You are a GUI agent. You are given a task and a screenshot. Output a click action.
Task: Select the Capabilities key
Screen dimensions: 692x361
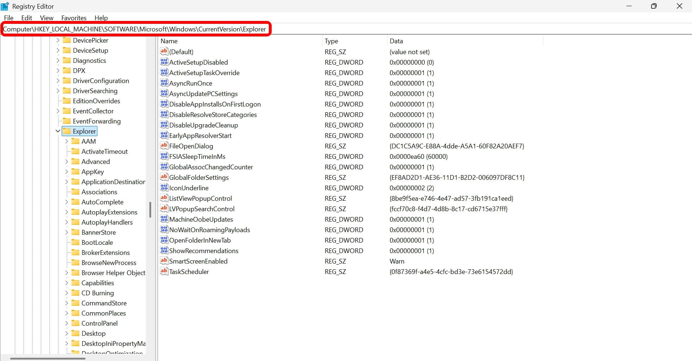click(x=97, y=283)
